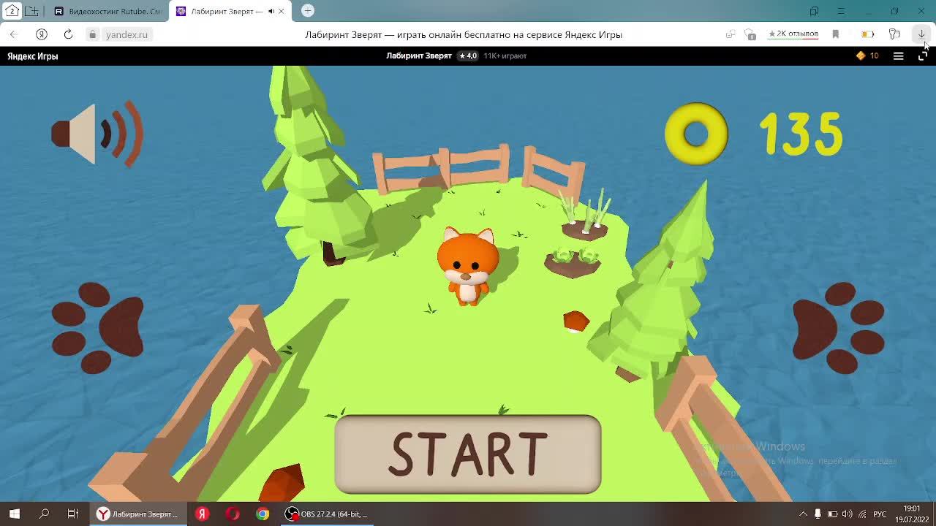Click the left paw print arrow
This screenshot has width=936, height=526.
pyautogui.click(x=97, y=327)
